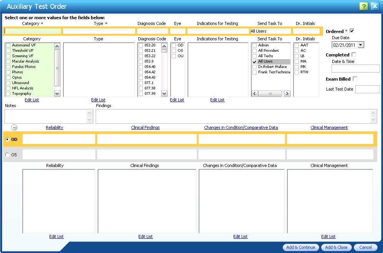
Task: Check the OS checkbox in Eye list
Action: click(174, 51)
